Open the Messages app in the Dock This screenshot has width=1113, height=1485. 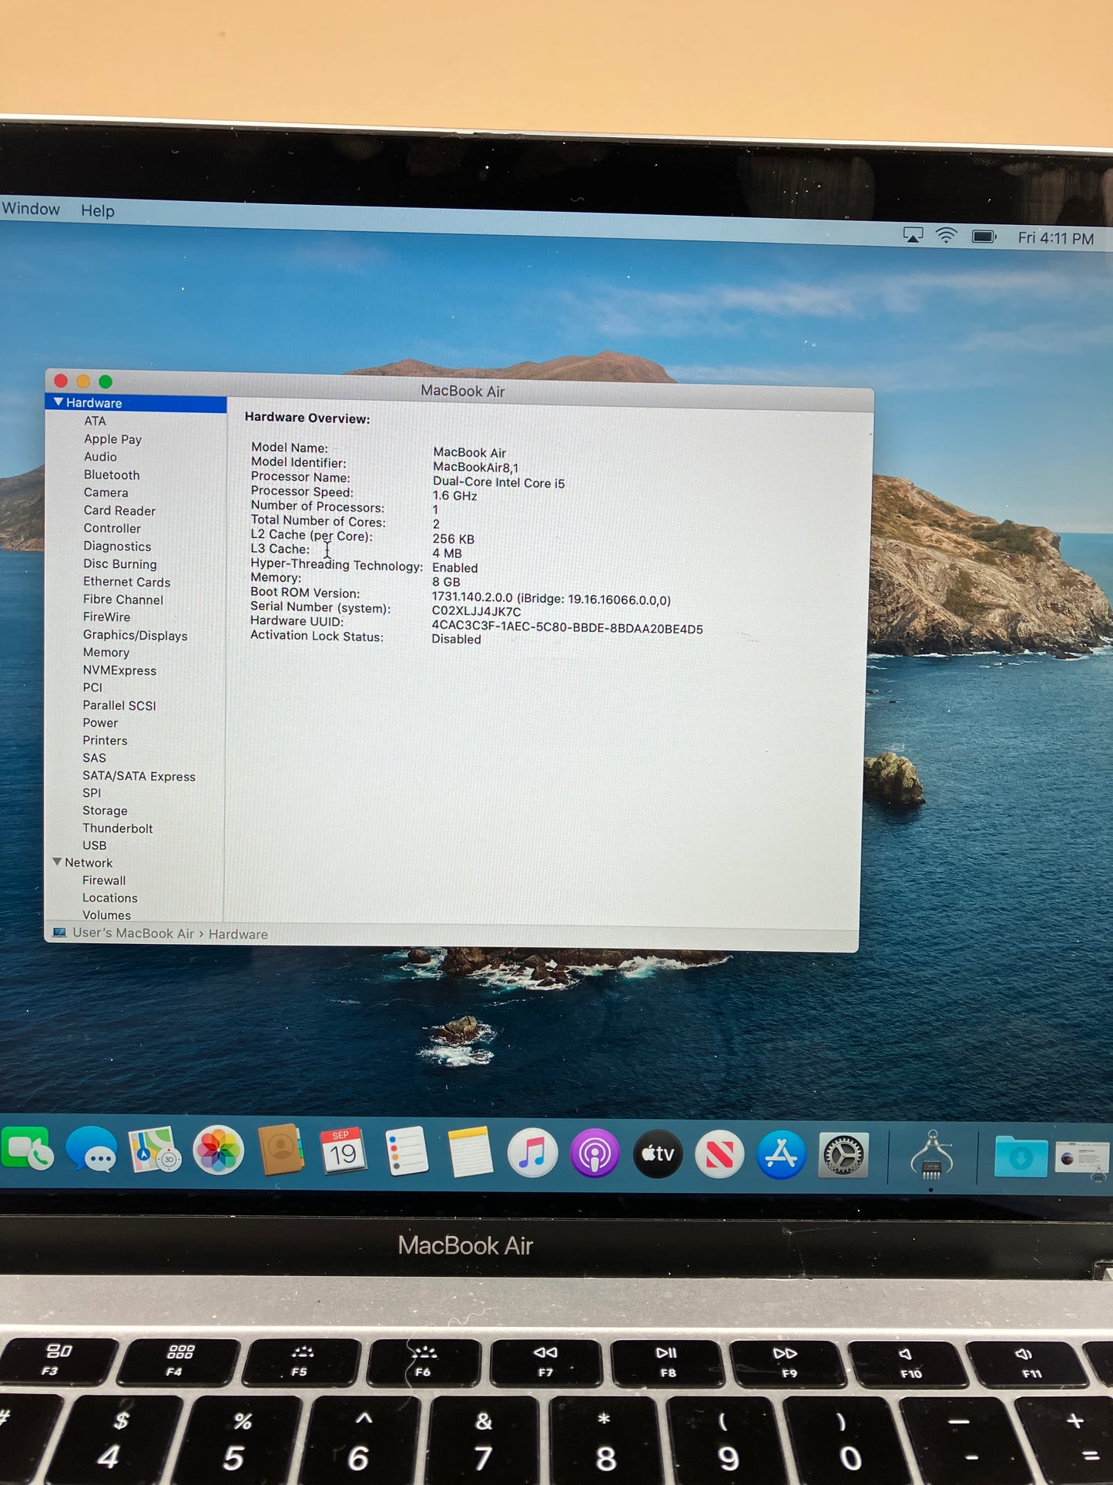[x=92, y=1151]
